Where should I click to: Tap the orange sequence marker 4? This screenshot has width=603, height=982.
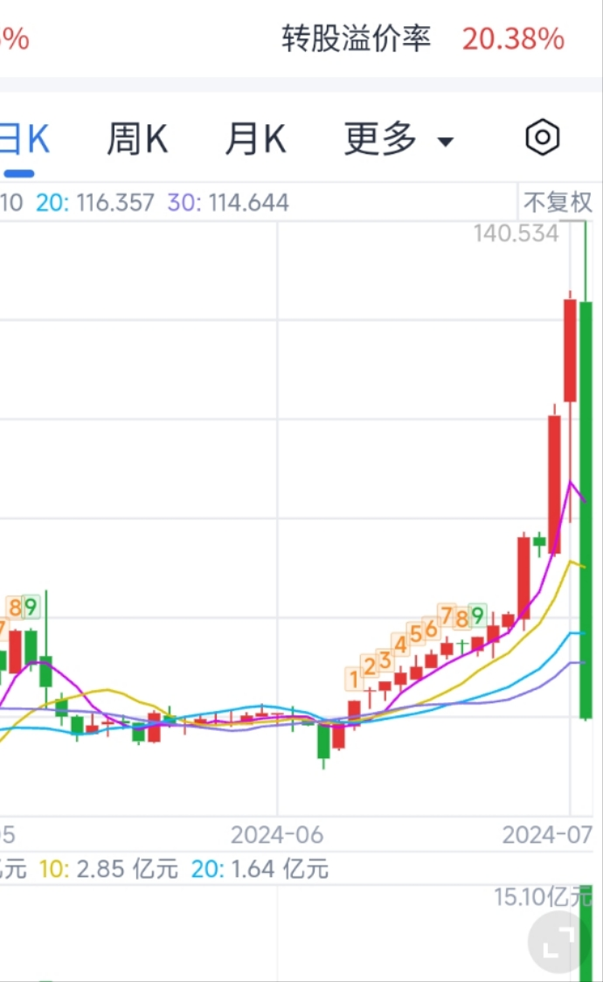(x=400, y=644)
